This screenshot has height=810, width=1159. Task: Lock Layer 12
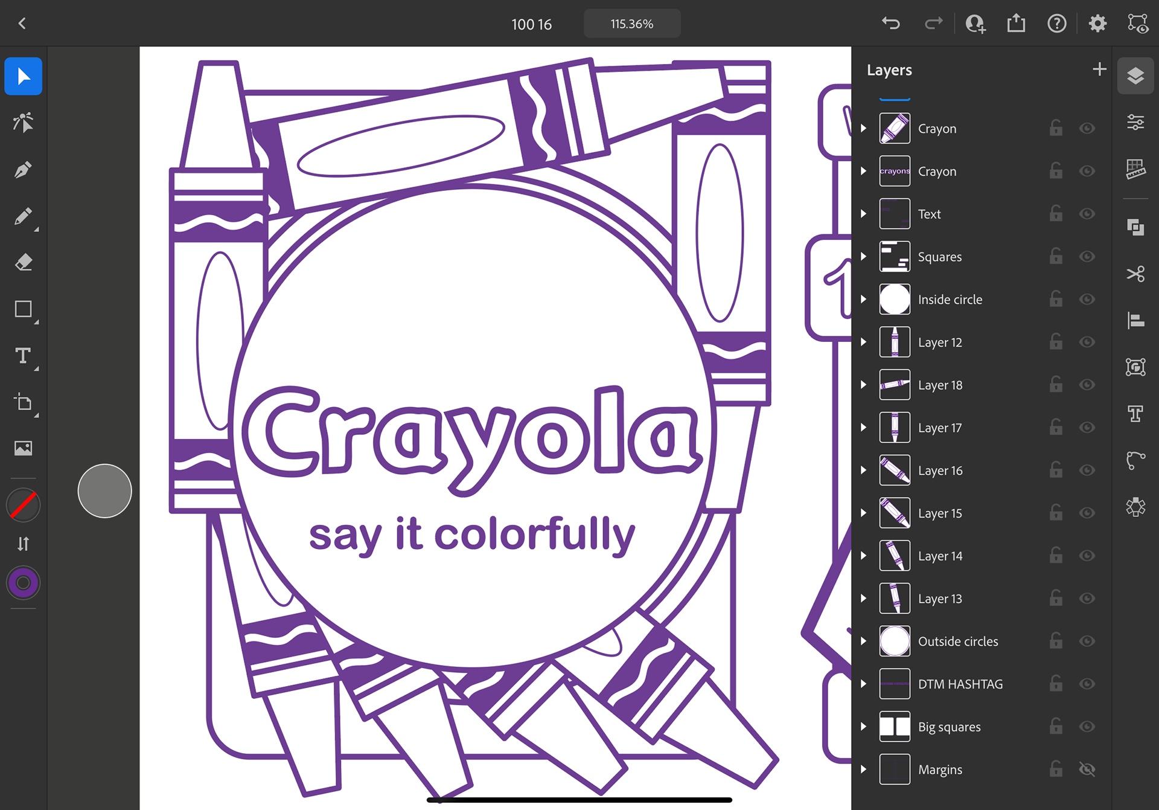point(1056,342)
